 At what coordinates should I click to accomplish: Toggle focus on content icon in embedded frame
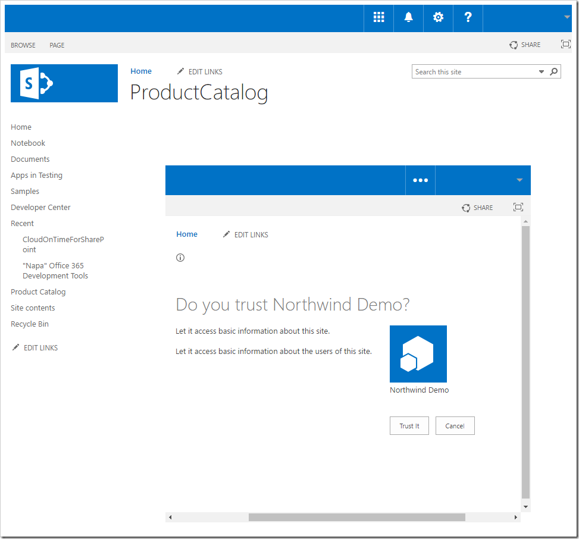[518, 207]
